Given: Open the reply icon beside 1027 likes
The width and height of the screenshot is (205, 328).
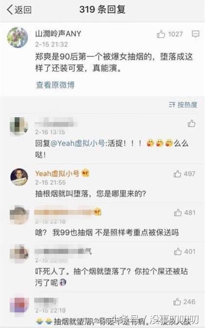Looking at the screenshot, I should (196, 34).
